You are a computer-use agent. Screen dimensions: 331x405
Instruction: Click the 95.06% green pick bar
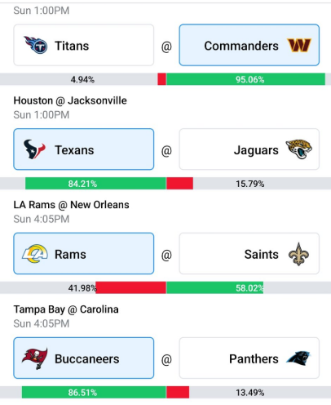(245, 79)
